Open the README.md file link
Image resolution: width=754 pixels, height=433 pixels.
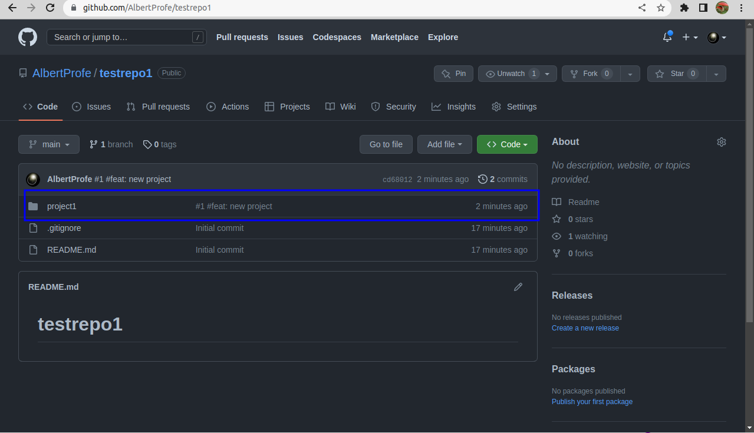[72, 250]
